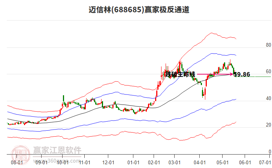The width and height of the screenshot is (272, 168).
Task: Click the 10-01 date axis label
Action: click(x=63, y=162)
